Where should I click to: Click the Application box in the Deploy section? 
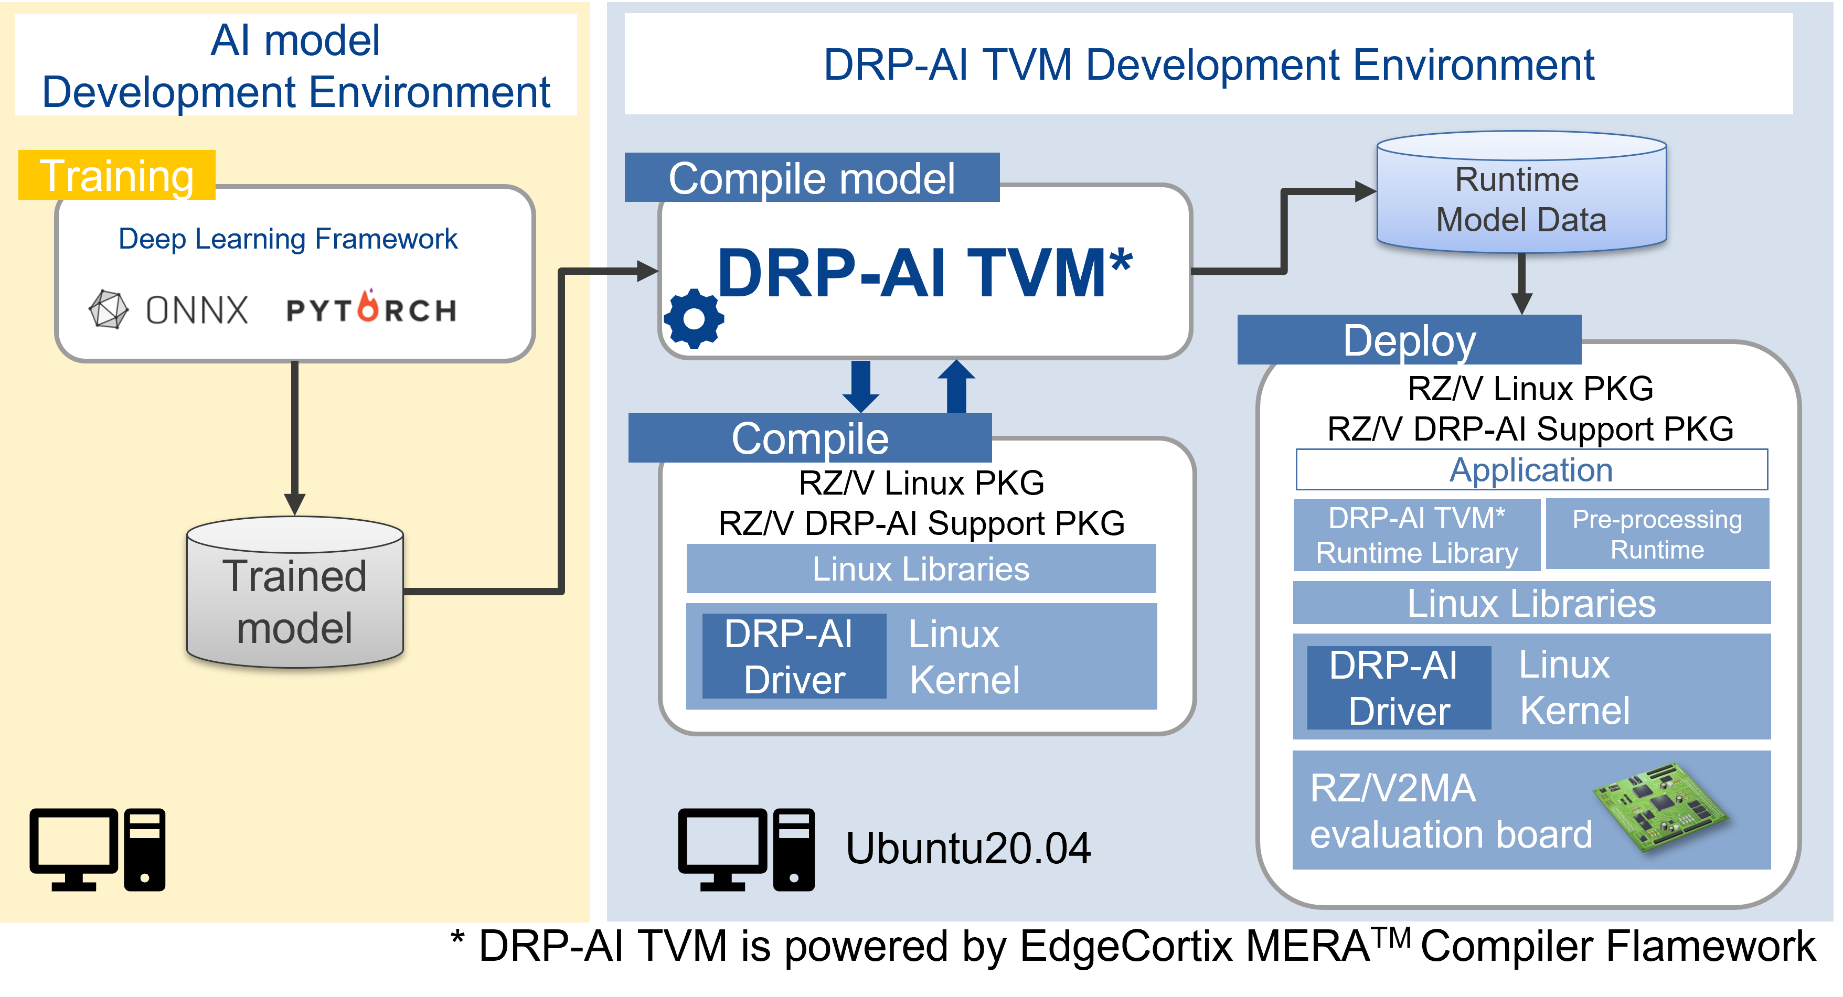click(x=1531, y=470)
